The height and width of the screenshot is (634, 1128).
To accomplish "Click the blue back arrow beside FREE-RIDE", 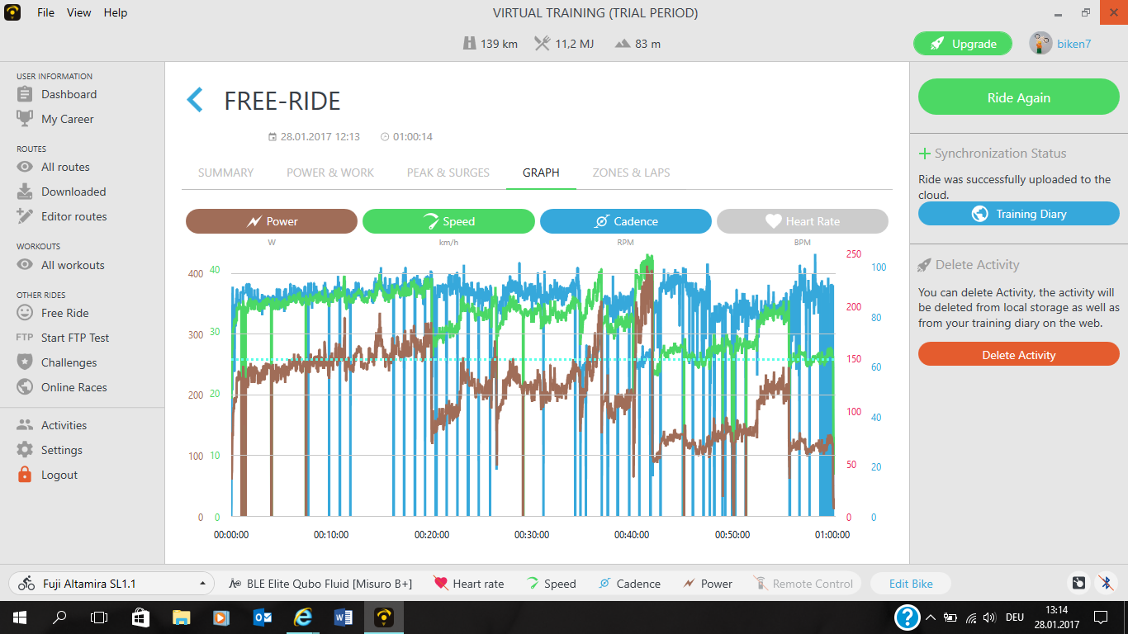I will [x=195, y=100].
